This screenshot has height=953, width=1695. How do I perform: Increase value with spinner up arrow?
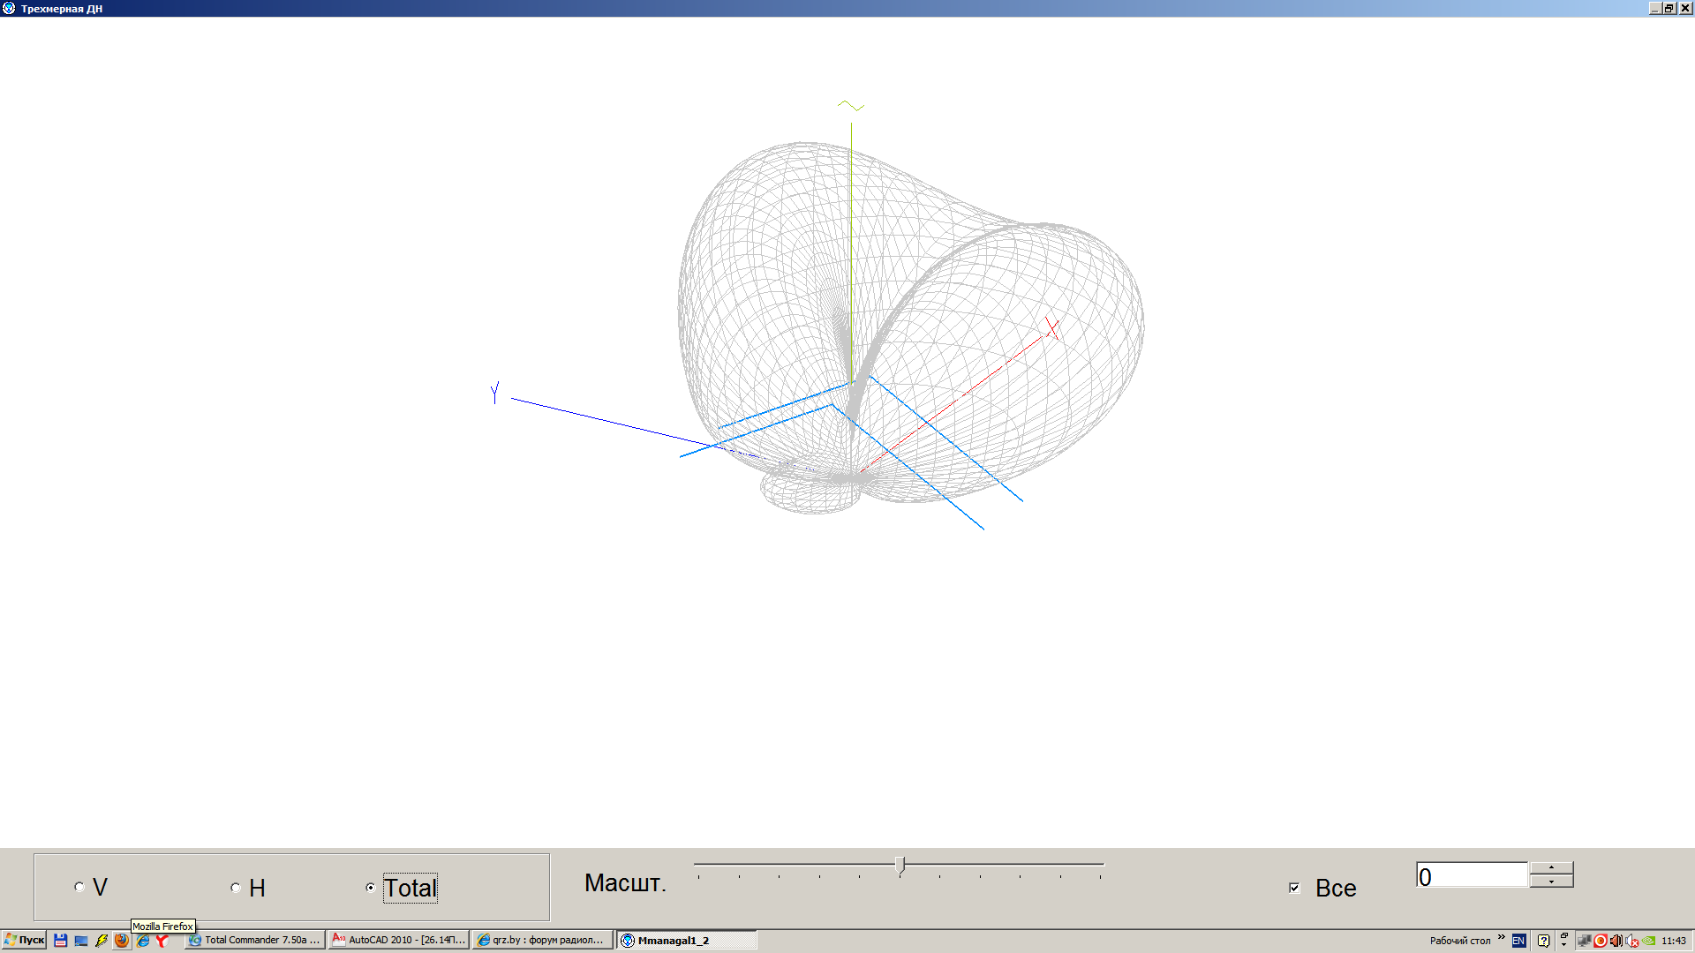pos(1551,868)
